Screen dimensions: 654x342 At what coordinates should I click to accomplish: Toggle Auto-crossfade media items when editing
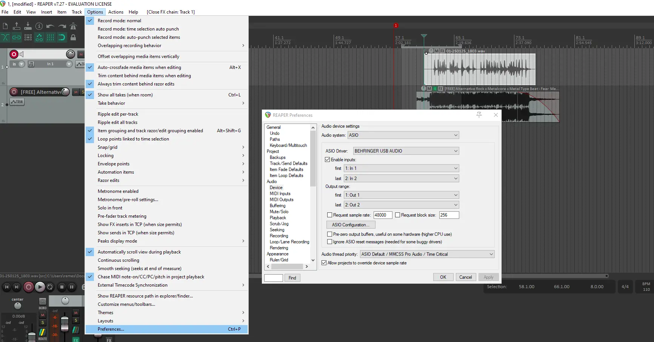click(167, 67)
